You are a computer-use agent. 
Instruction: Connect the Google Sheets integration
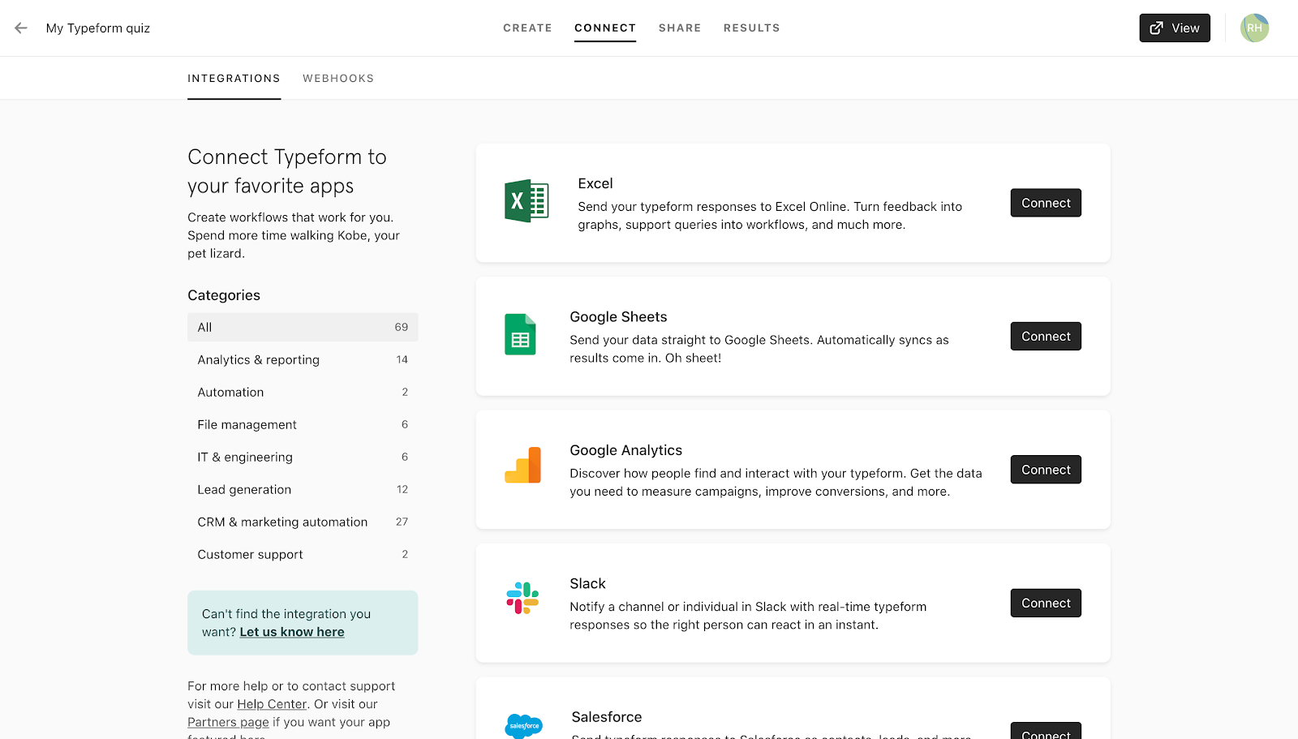click(1046, 336)
